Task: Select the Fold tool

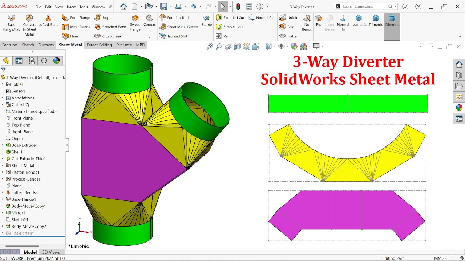Action: coord(287,27)
